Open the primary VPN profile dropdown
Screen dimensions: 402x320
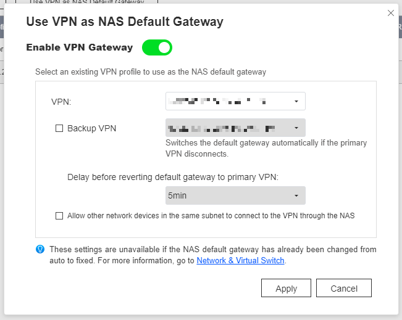point(235,101)
